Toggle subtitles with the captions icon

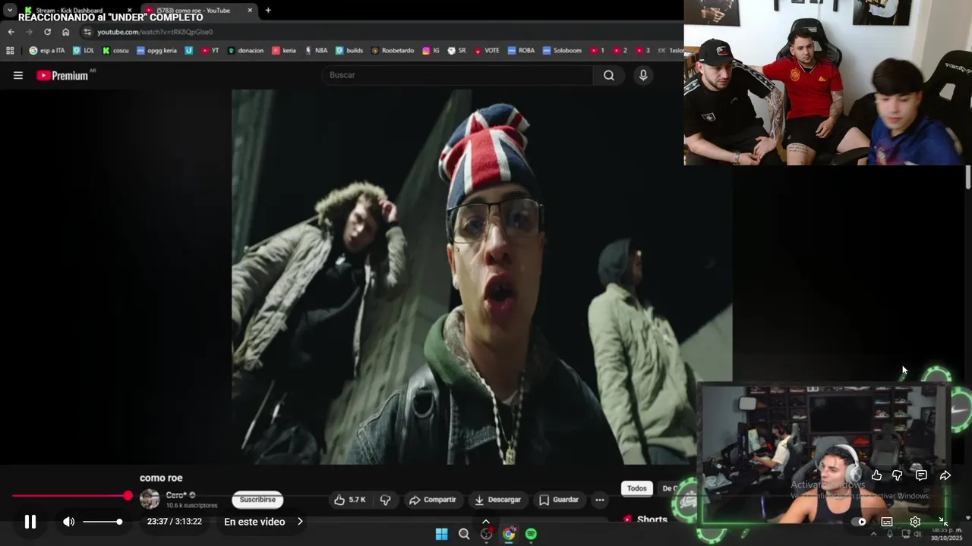[x=887, y=522]
